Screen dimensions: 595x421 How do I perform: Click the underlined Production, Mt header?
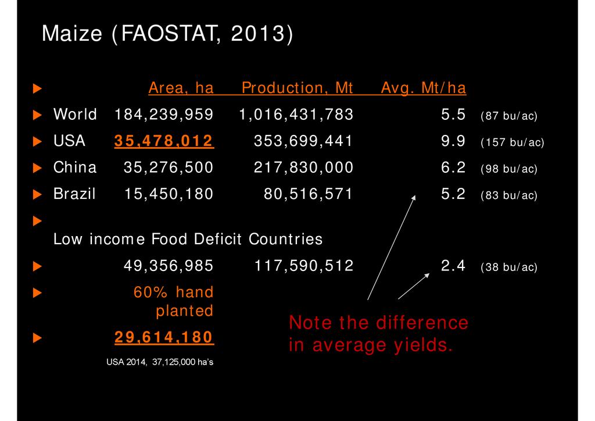[x=297, y=88]
